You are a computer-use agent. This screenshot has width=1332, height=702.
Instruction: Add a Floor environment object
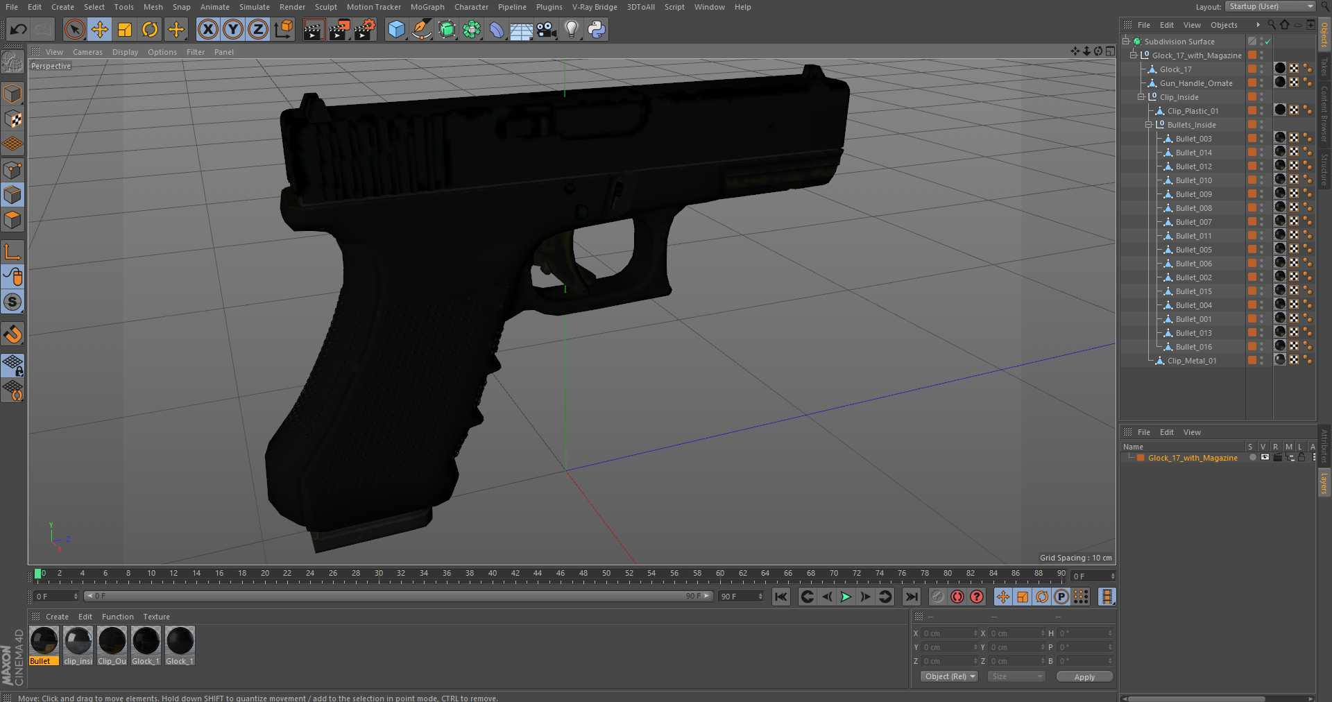point(521,29)
